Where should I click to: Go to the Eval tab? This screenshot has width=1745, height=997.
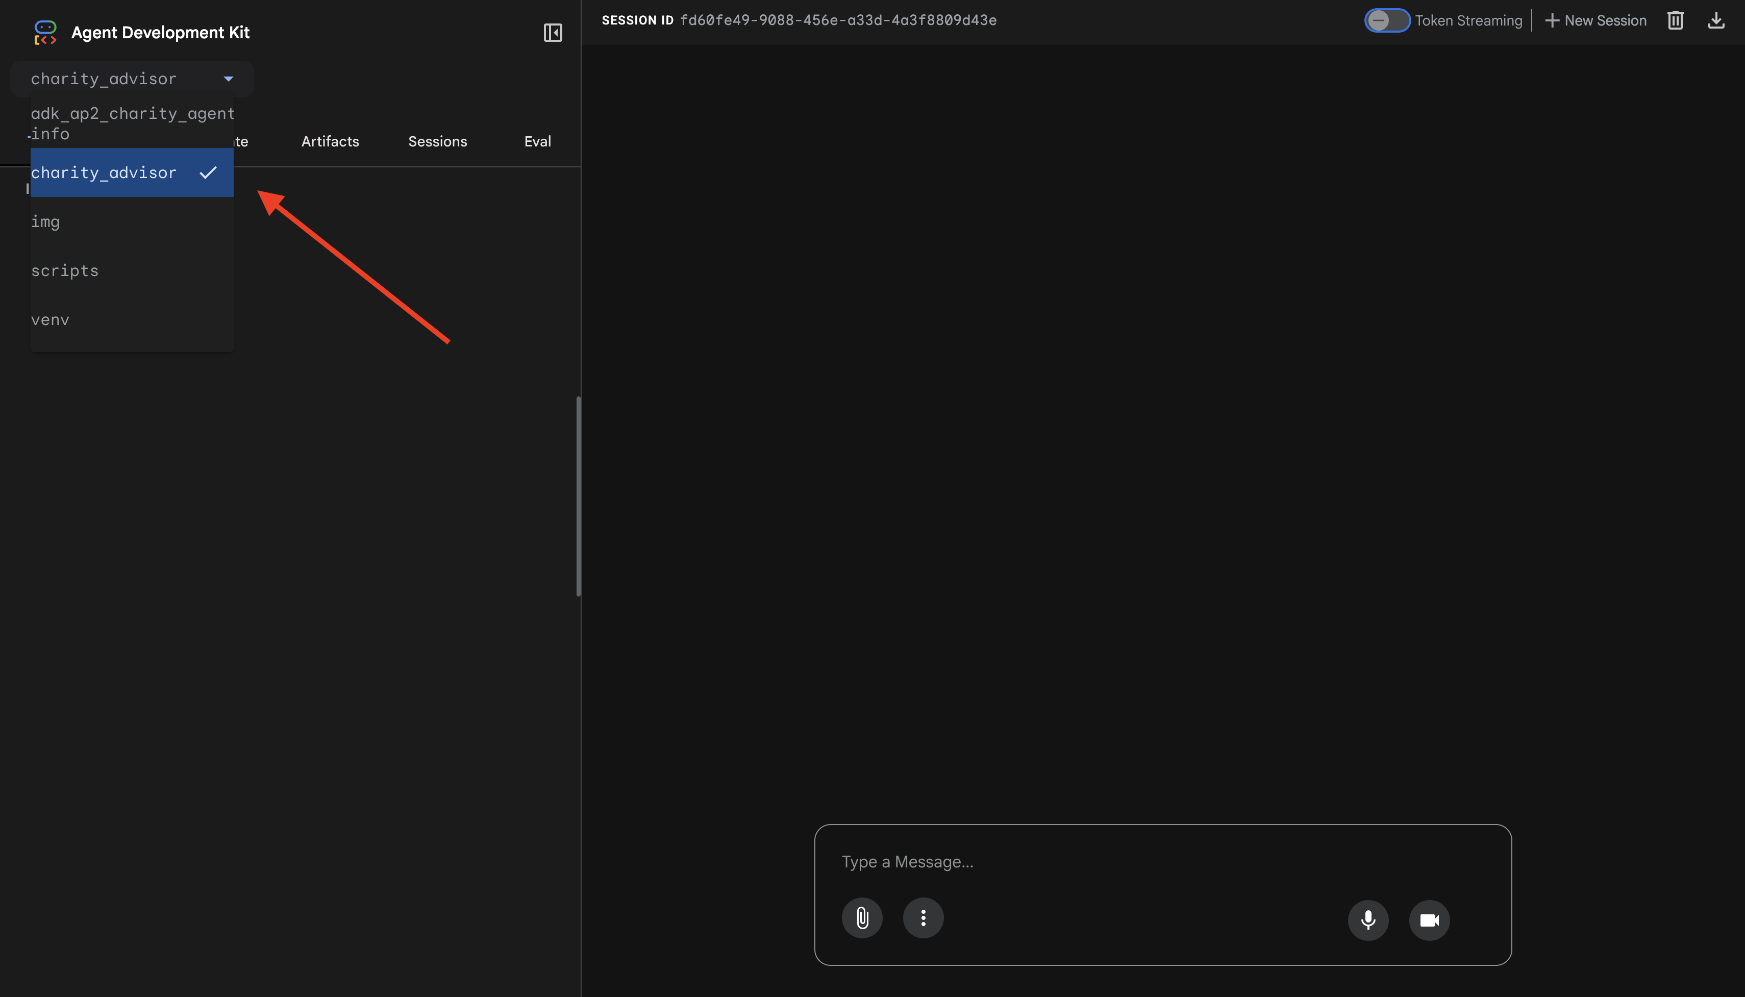click(x=537, y=141)
